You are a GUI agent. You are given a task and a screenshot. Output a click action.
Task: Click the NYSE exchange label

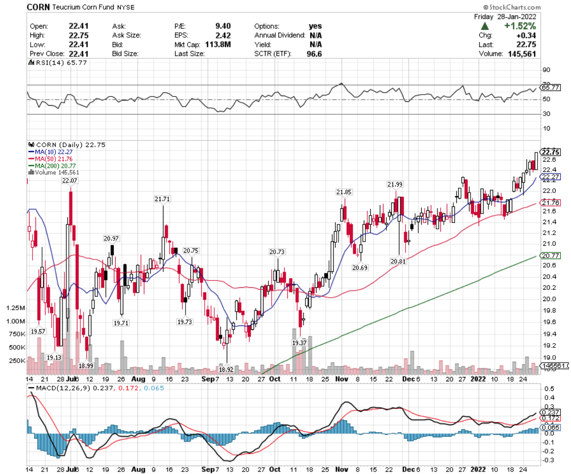pos(126,7)
